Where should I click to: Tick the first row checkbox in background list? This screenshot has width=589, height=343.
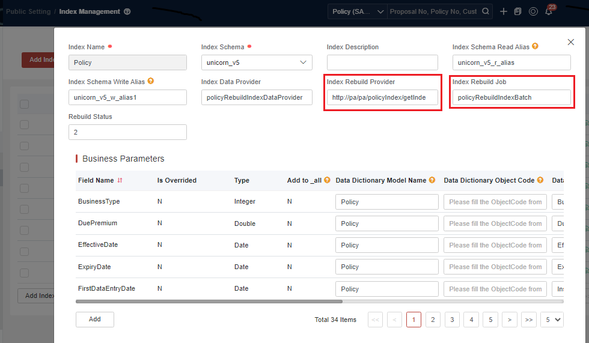24,124
